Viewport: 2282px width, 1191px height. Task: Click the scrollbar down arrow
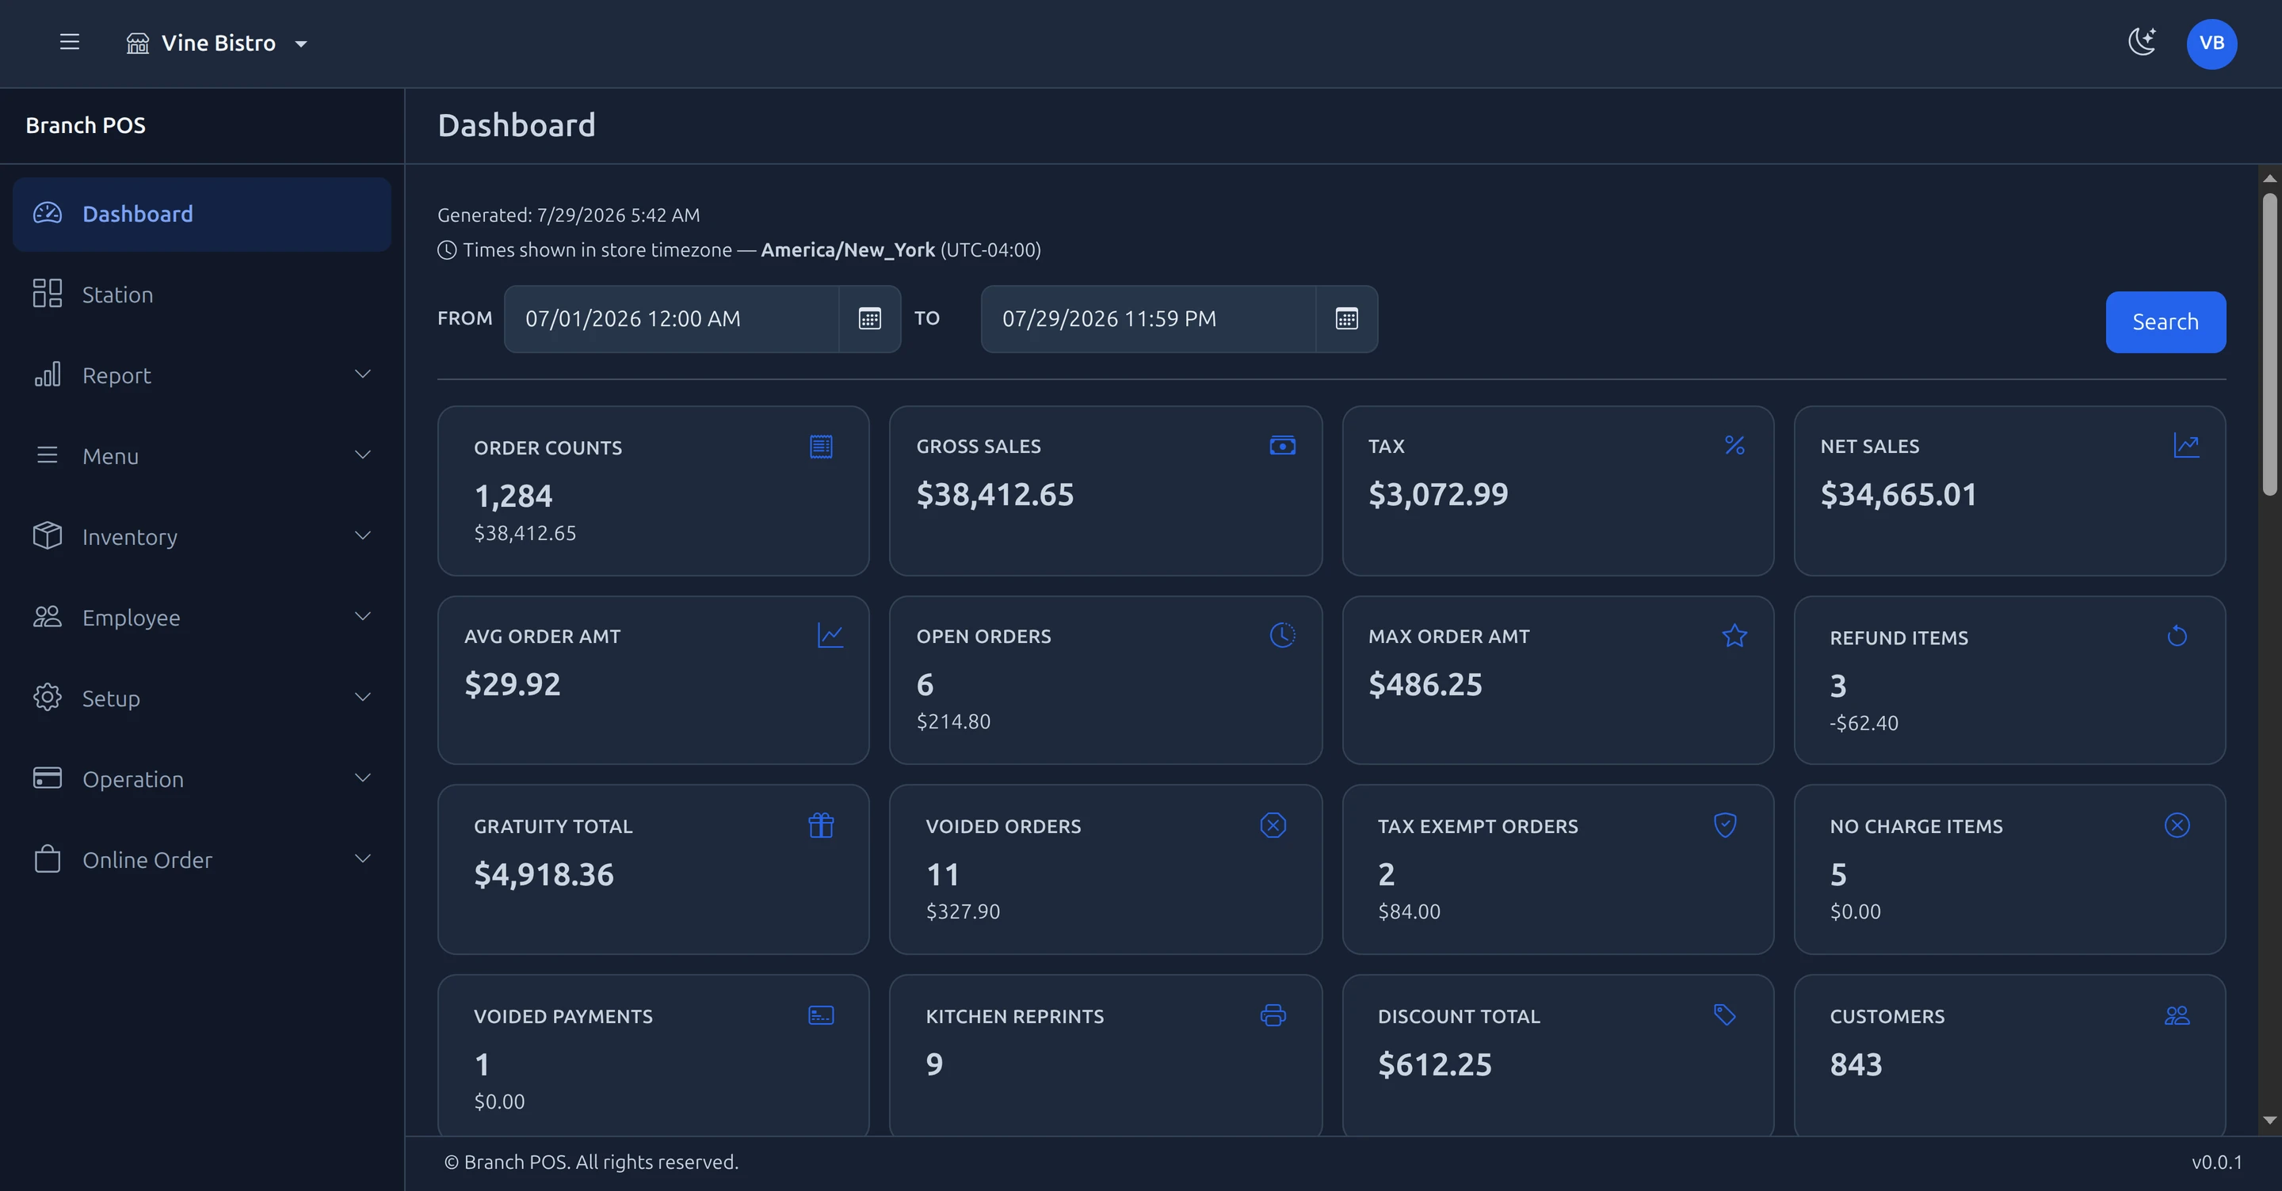[2269, 1121]
